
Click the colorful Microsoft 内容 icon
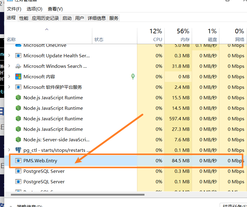click(x=18, y=77)
